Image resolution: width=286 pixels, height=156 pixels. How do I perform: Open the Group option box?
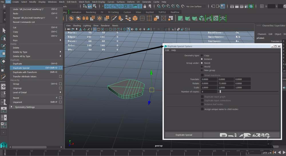click(60, 84)
